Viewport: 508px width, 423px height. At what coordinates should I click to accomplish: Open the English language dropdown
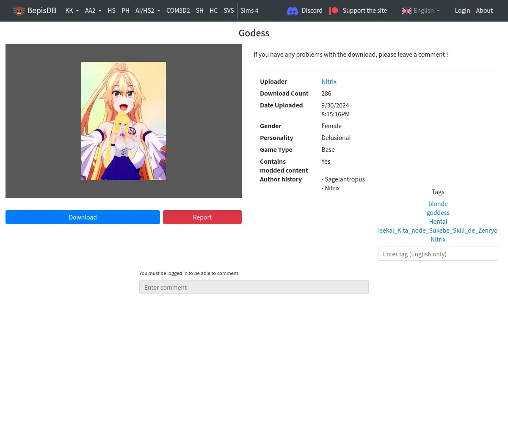[x=427, y=11]
